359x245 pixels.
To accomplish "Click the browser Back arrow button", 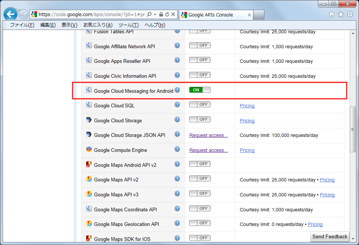I will 10,15.
